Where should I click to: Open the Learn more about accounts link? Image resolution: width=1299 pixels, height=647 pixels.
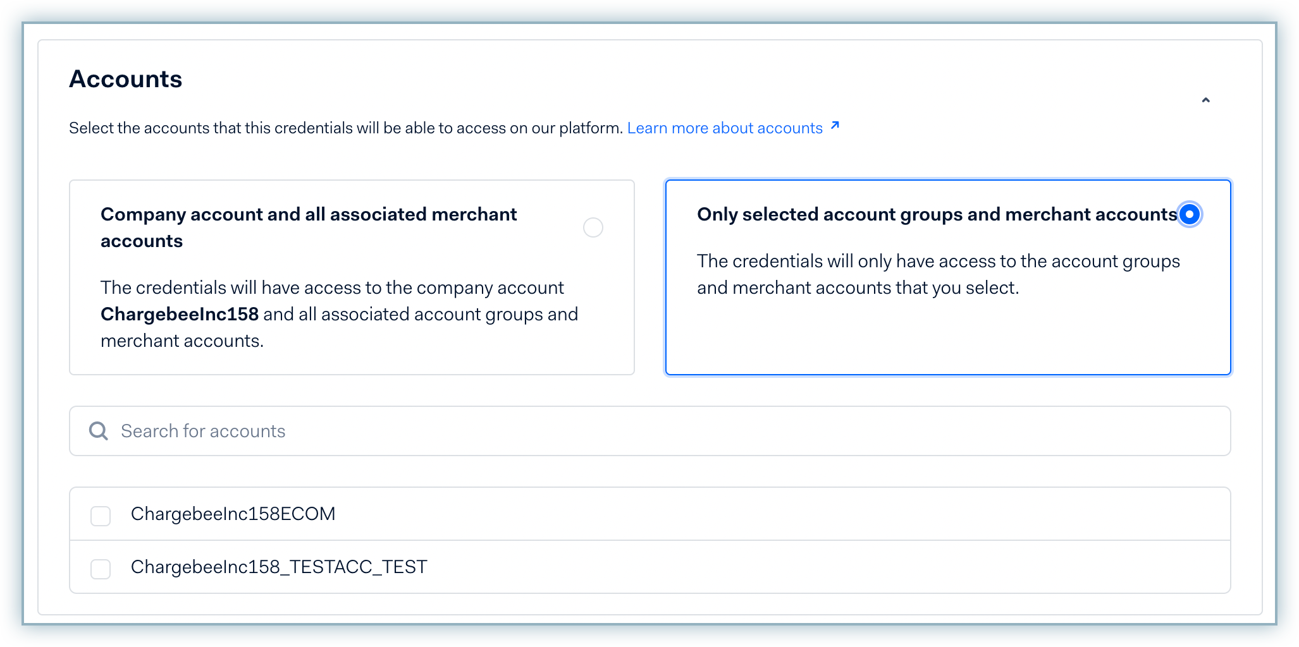(x=724, y=128)
